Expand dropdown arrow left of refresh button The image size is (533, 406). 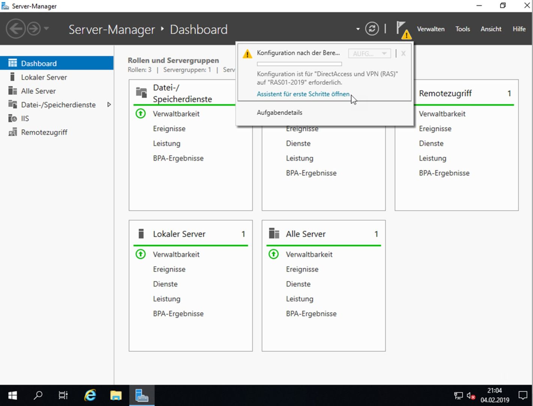tap(358, 29)
